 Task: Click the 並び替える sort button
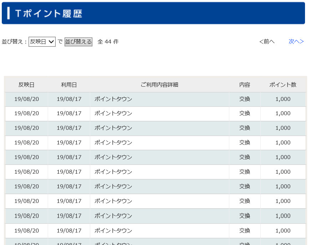78,42
